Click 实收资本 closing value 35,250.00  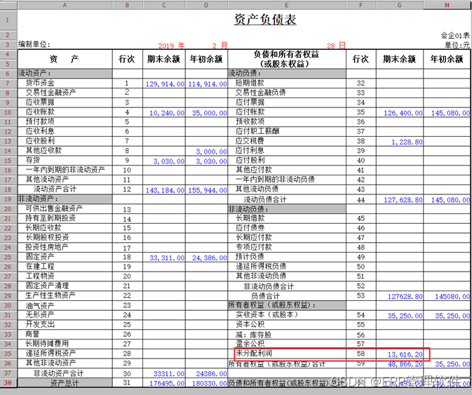tap(405, 316)
